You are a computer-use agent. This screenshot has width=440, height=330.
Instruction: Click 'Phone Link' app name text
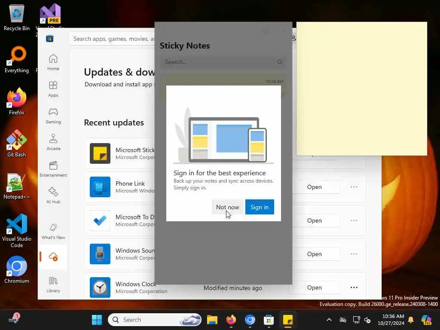pyautogui.click(x=130, y=183)
